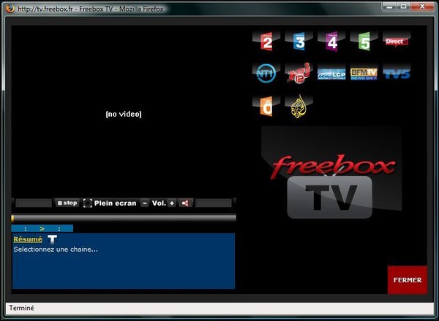The image size is (439, 321).
Task: Open the France 5 channel
Action: pyautogui.click(x=364, y=42)
